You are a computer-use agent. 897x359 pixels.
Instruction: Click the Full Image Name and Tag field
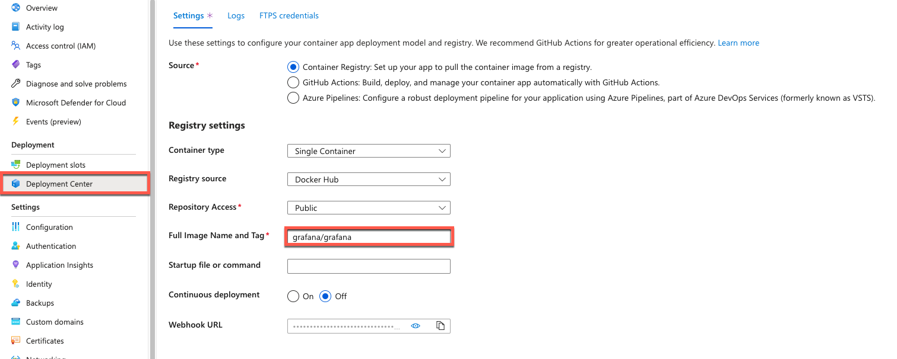click(x=369, y=237)
